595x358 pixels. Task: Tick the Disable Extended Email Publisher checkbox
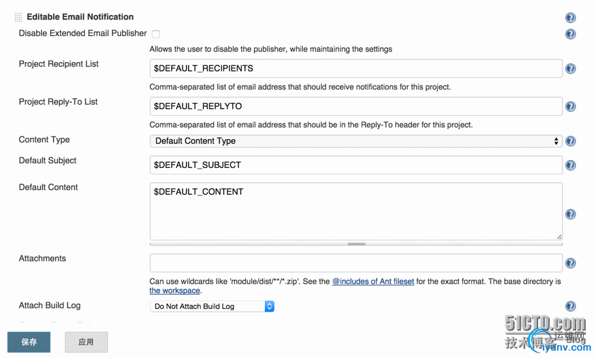156,34
